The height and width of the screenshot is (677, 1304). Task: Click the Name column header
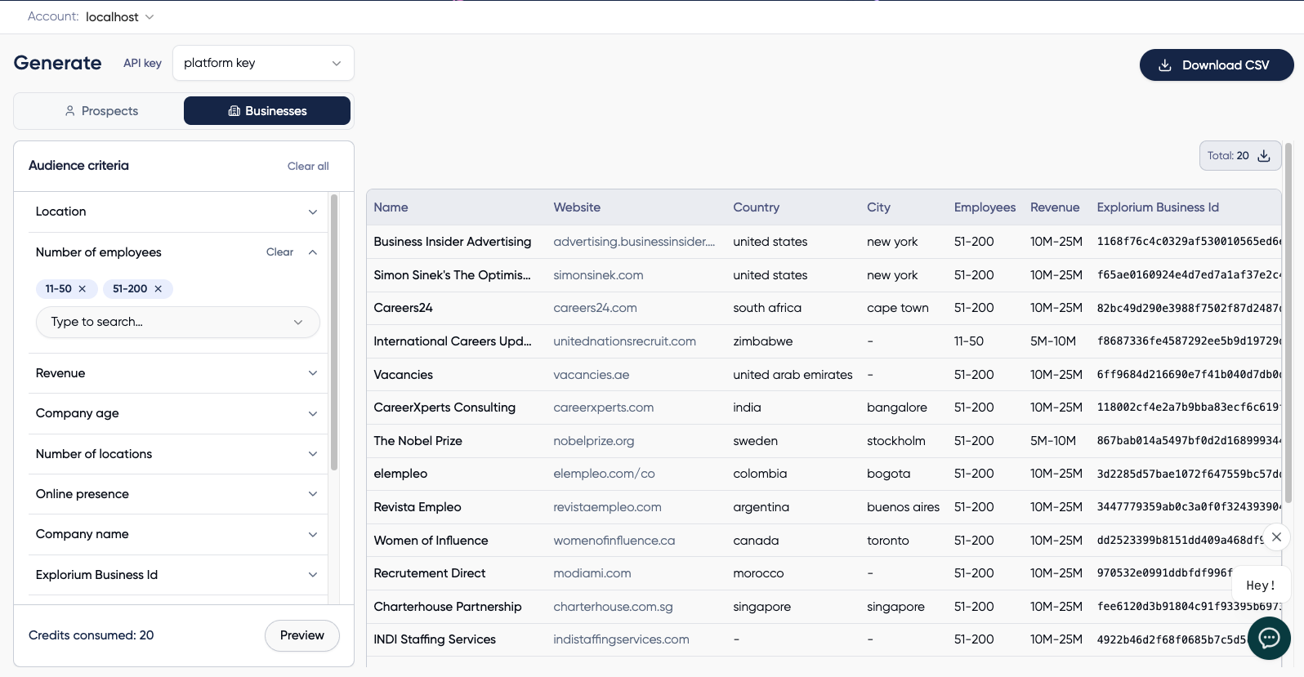pyautogui.click(x=391, y=207)
